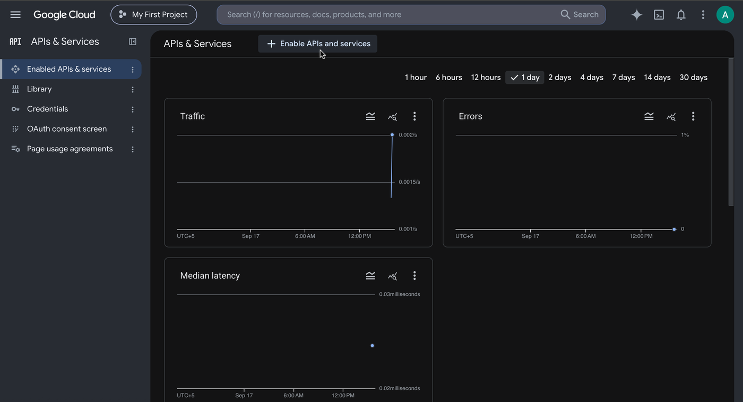Click the page vertical scrollbar
The width and height of the screenshot is (743, 402).
pos(731,132)
